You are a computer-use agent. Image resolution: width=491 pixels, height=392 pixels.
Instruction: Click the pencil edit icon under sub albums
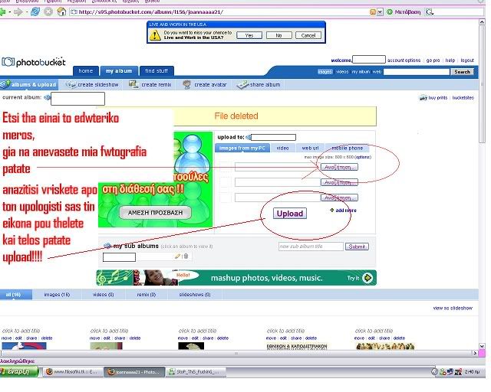tap(178, 256)
